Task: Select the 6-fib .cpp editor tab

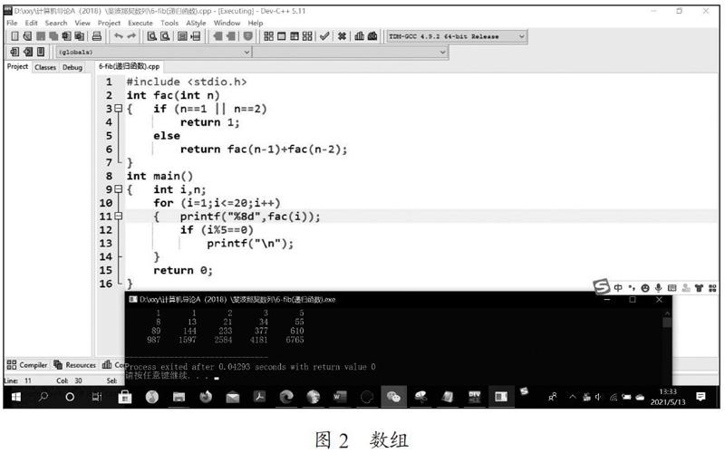Action: click(129, 66)
